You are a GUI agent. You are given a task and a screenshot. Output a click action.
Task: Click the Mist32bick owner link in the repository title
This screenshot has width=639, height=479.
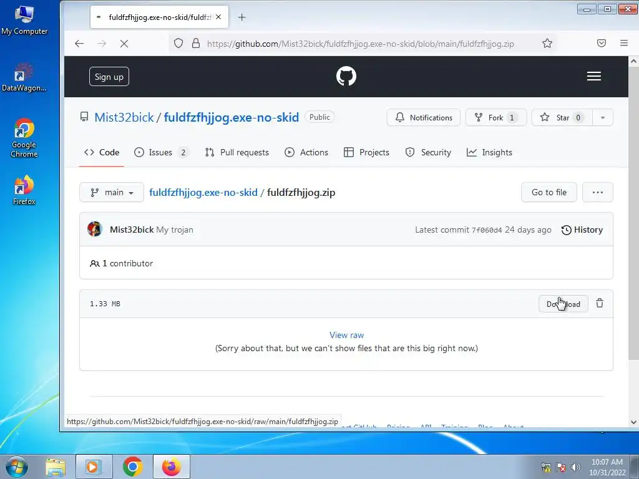click(124, 117)
